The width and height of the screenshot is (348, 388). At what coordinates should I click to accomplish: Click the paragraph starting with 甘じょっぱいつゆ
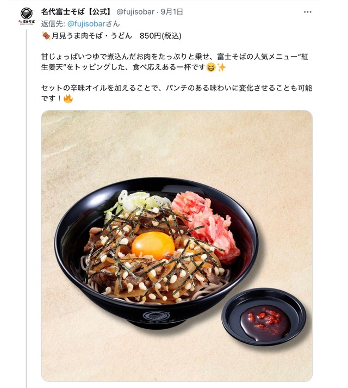pyautogui.click(x=175, y=62)
